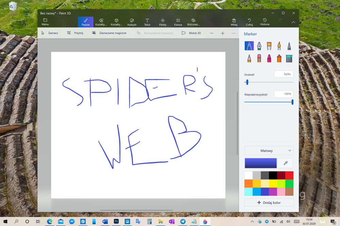340x226 pixels.
Task: Zoom out with the minus icon
Action: point(211,33)
